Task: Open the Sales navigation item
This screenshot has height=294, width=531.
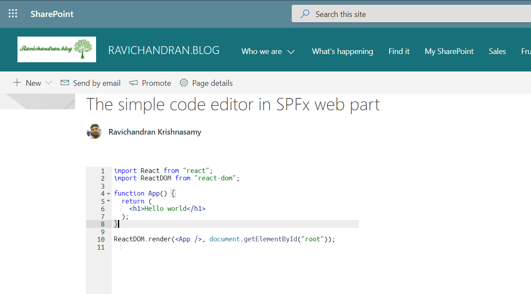Action: [497, 51]
